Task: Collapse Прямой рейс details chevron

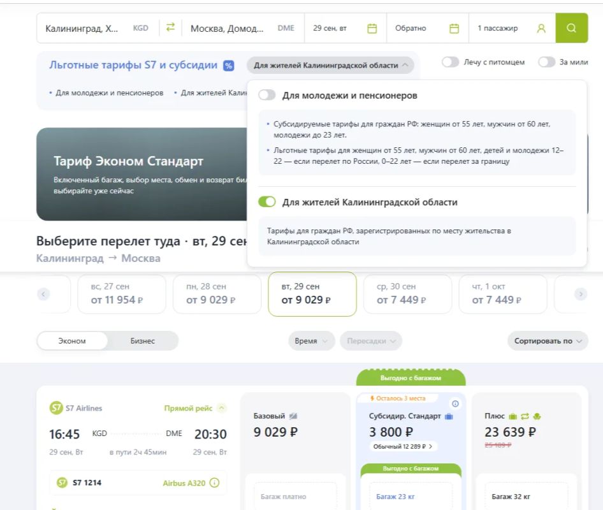Action: click(x=222, y=408)
